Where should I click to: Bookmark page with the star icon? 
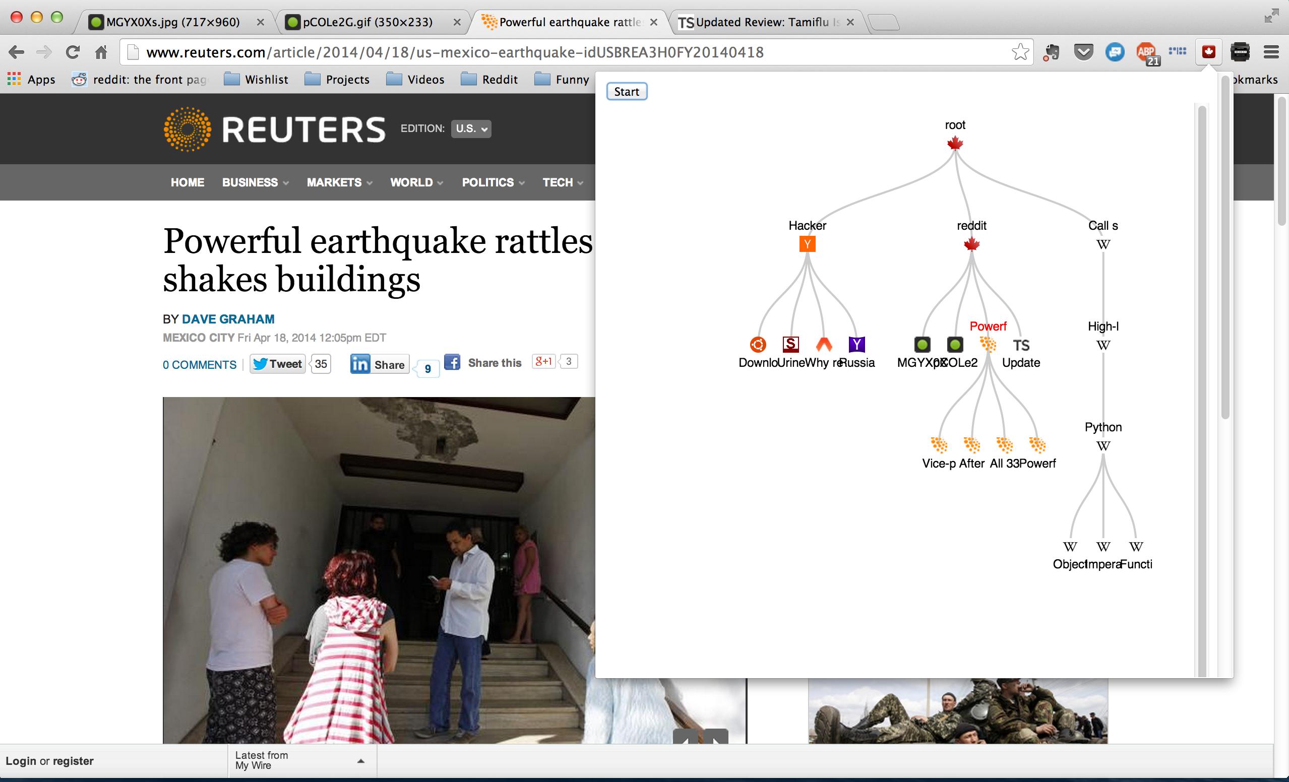(x=1020, y=52)
